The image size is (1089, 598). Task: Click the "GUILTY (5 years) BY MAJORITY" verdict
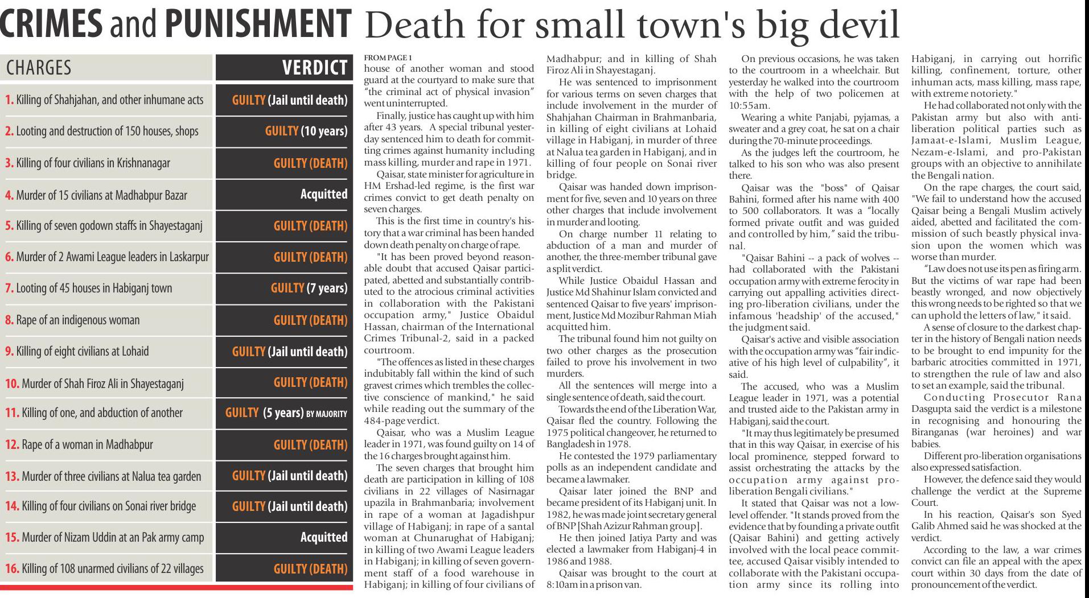(x=286, y=413)
